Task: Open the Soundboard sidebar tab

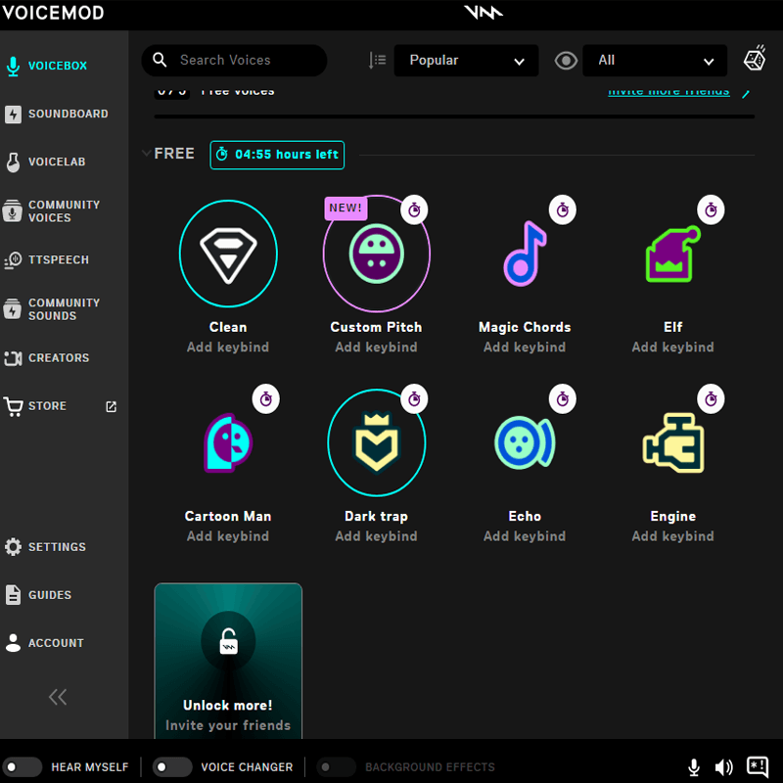Action: pos(67,115)
